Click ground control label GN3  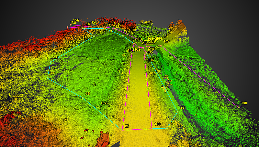[131, 51]
